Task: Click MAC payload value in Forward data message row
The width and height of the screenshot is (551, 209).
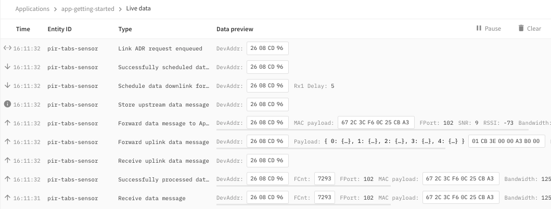Action: coord(376,123)
